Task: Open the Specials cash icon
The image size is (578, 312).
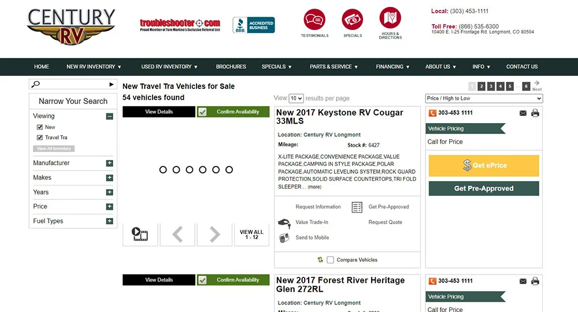Action: 353,20
